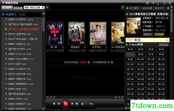
Task: Click the 西游记 poster in the detail panel
Action: [x=134, y=27]
